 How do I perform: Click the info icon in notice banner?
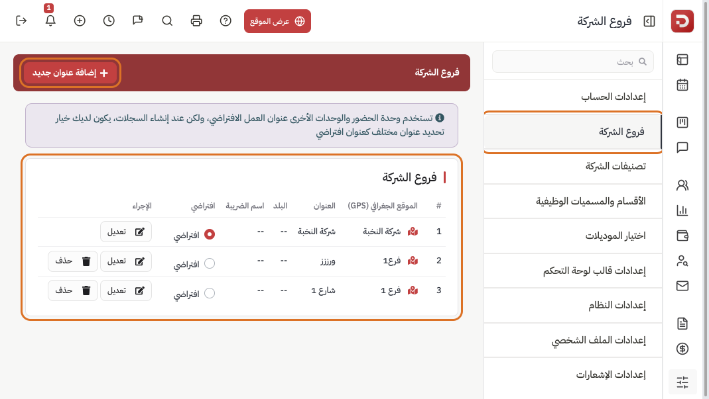(440, 118)
